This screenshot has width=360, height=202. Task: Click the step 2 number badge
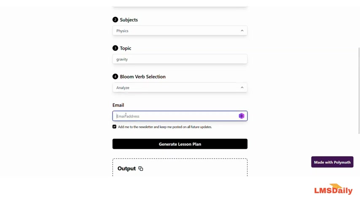click(x=115, y=20)
